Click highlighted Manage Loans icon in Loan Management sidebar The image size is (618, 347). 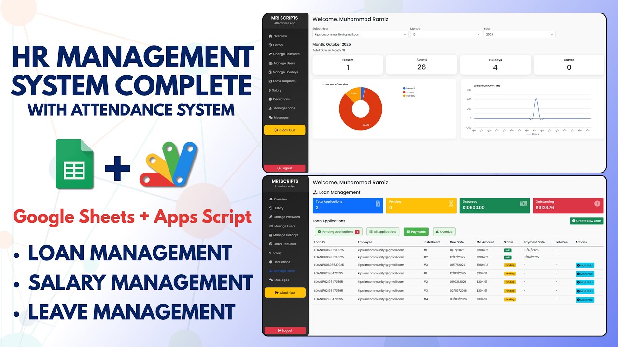click(271, 271)
